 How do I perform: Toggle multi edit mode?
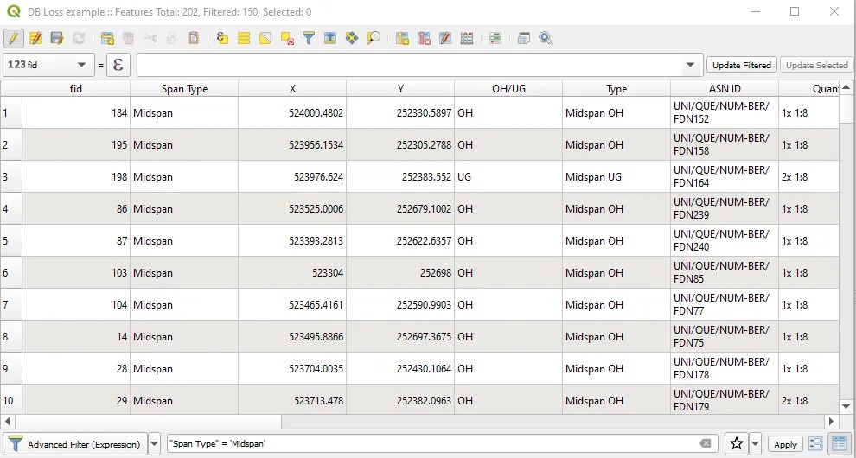pyautogui.click(x=35, y=38)
